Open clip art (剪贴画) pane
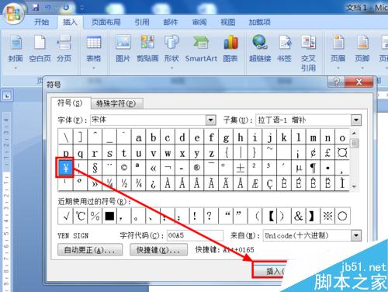This screenshot has width=388, height=292. (x=147, y=49)
